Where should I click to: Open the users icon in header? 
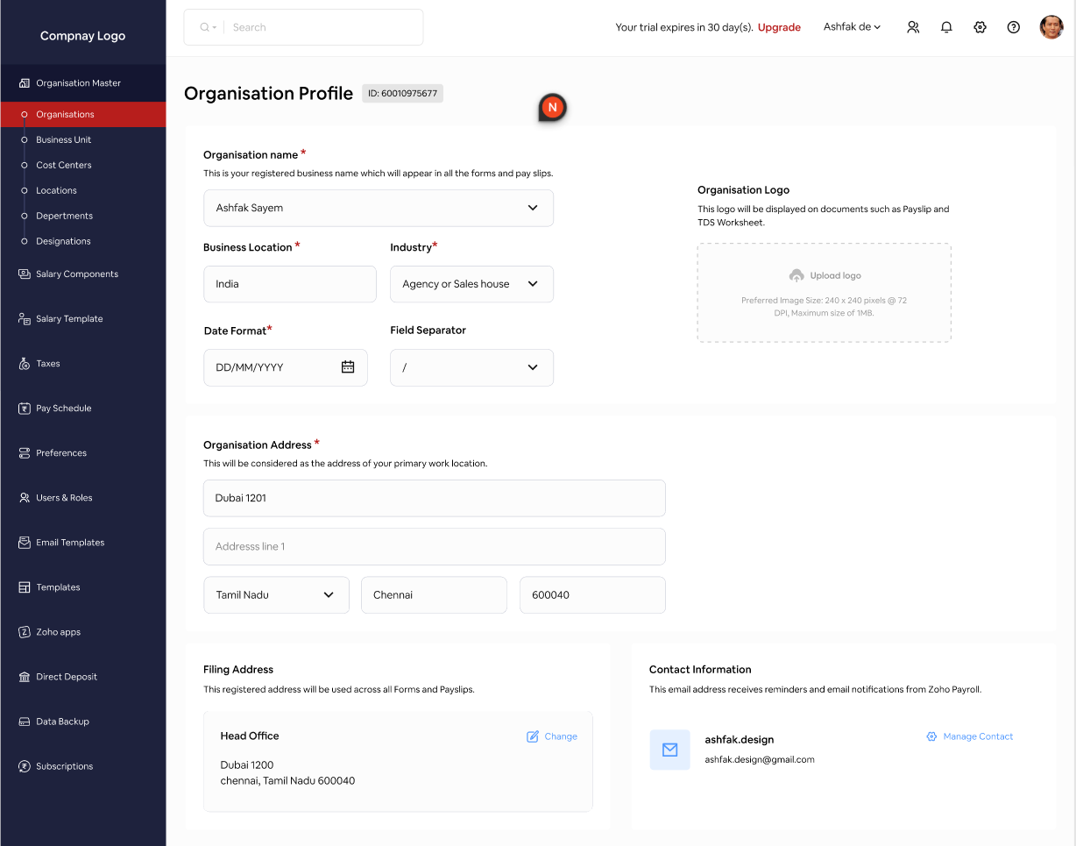point(913,27)
